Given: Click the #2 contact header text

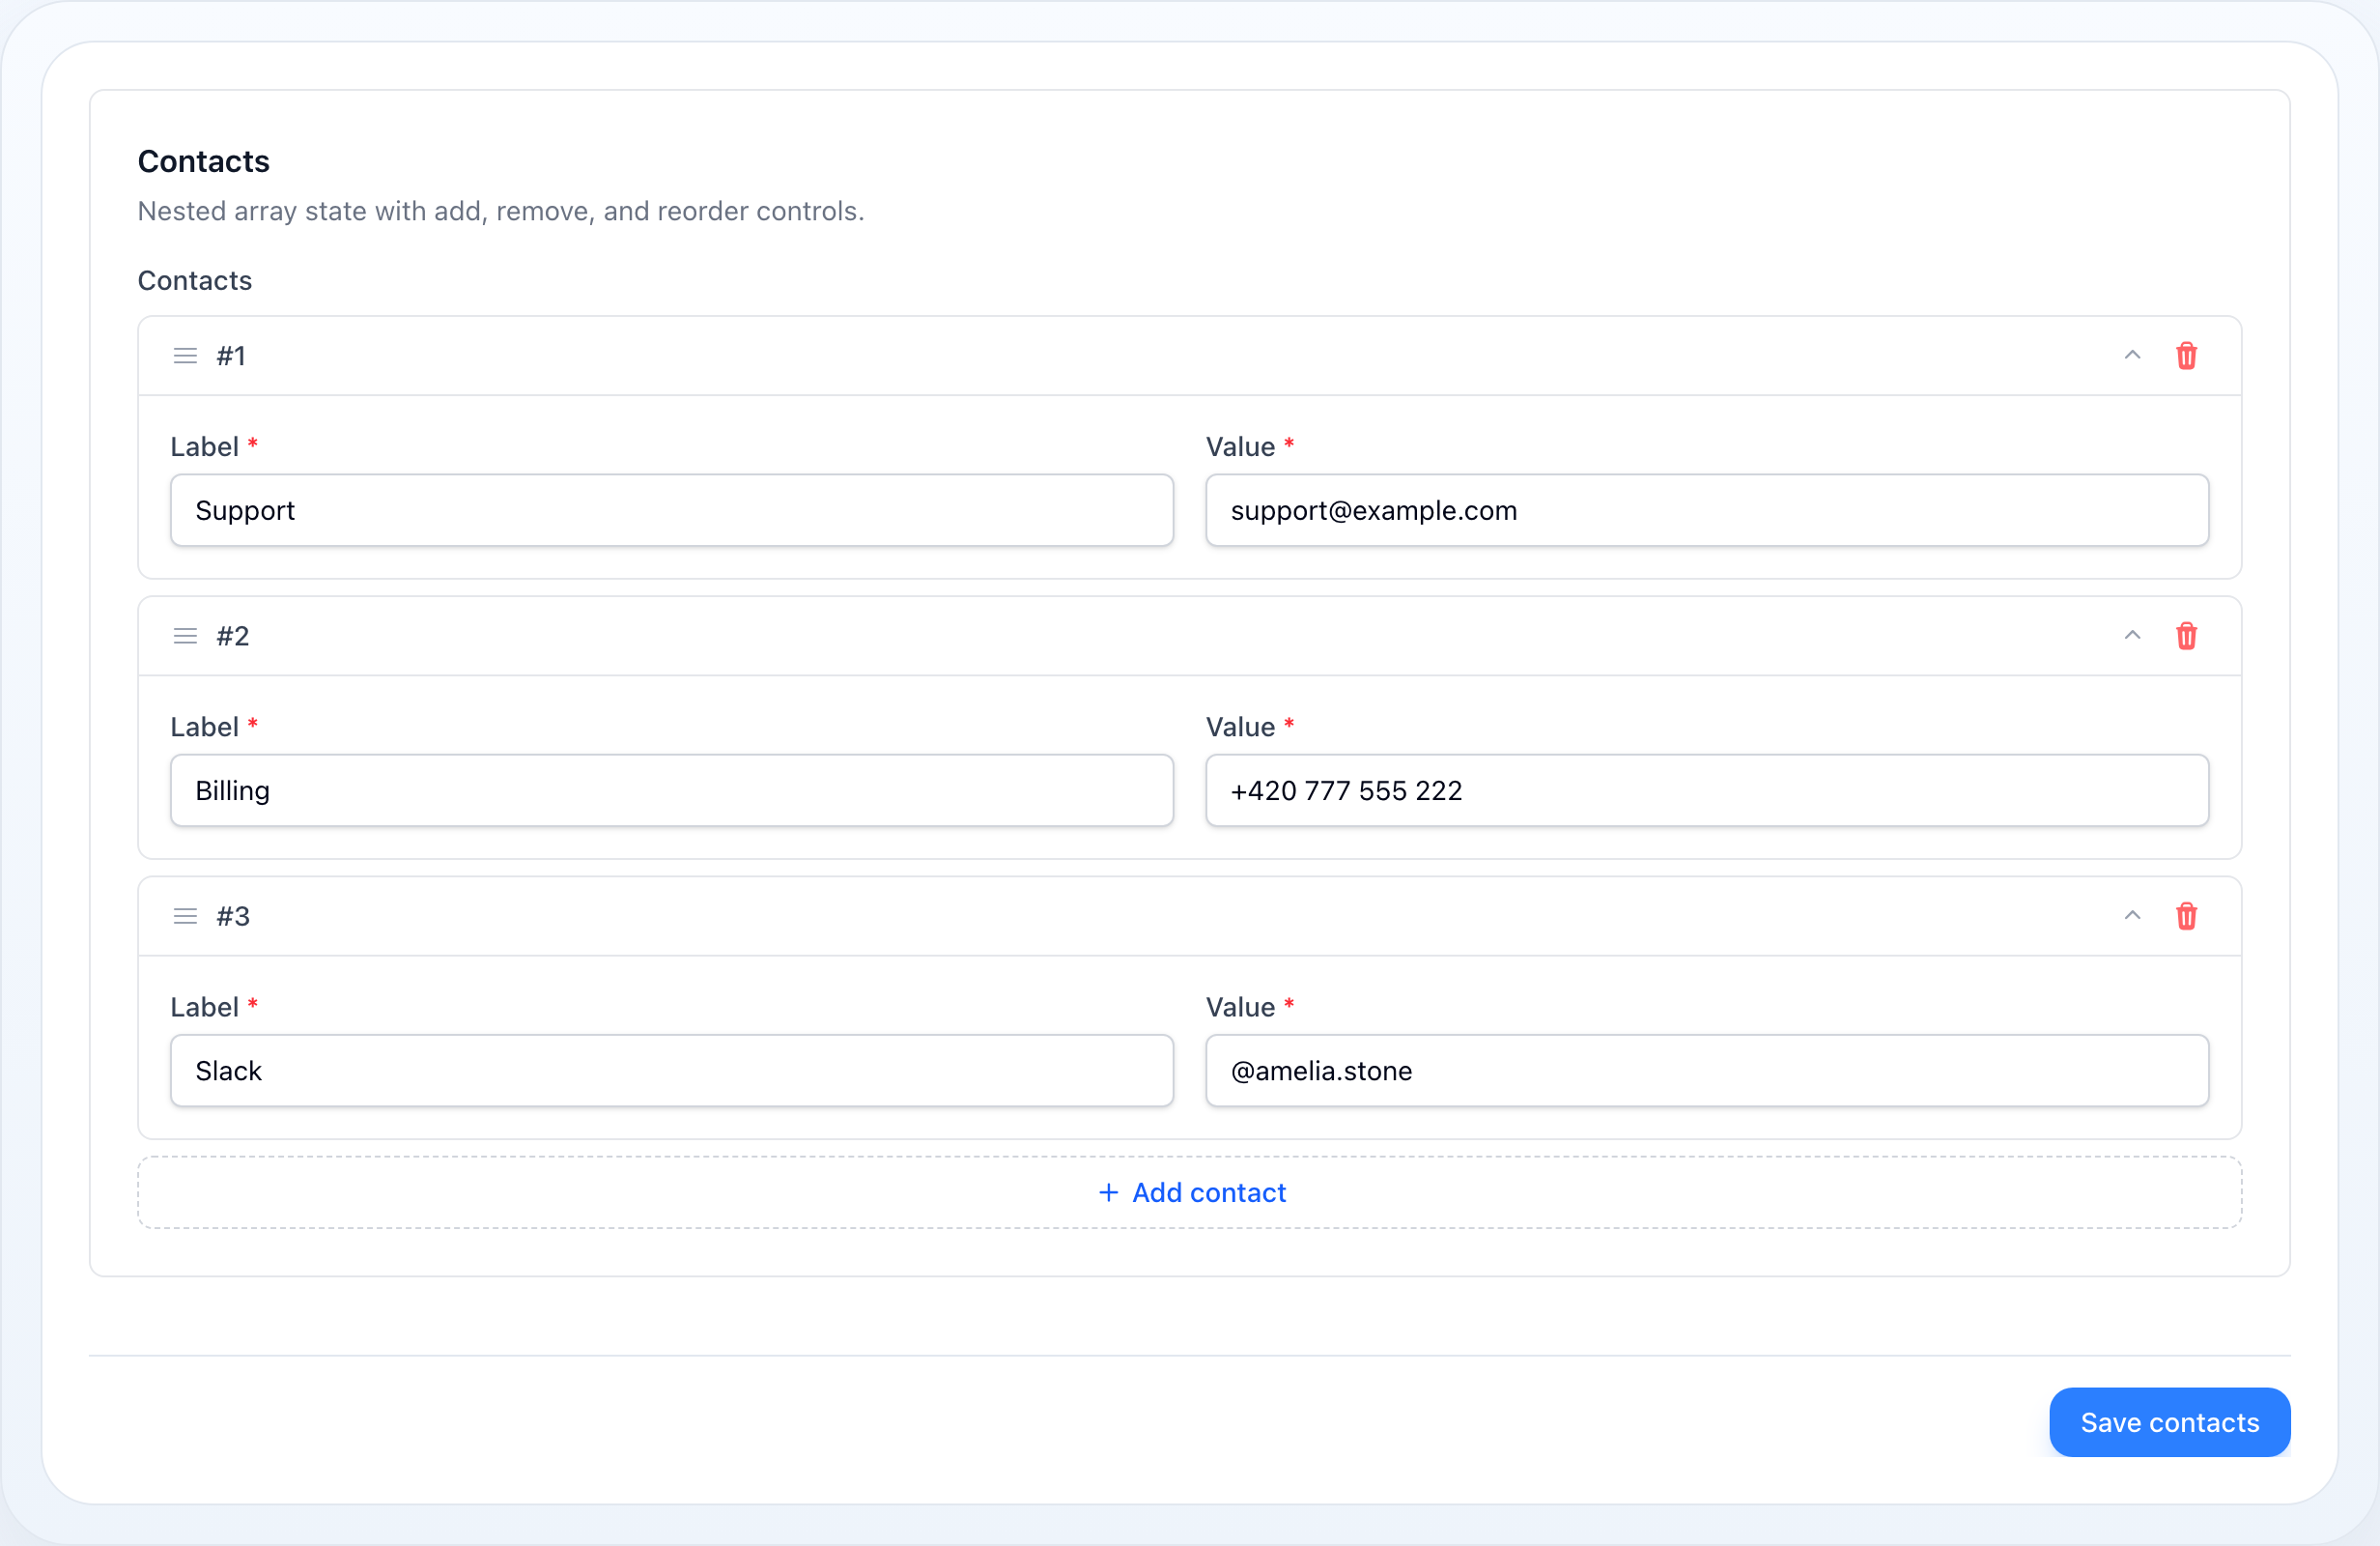Looking at the screenshot, I should coord(233,637).
